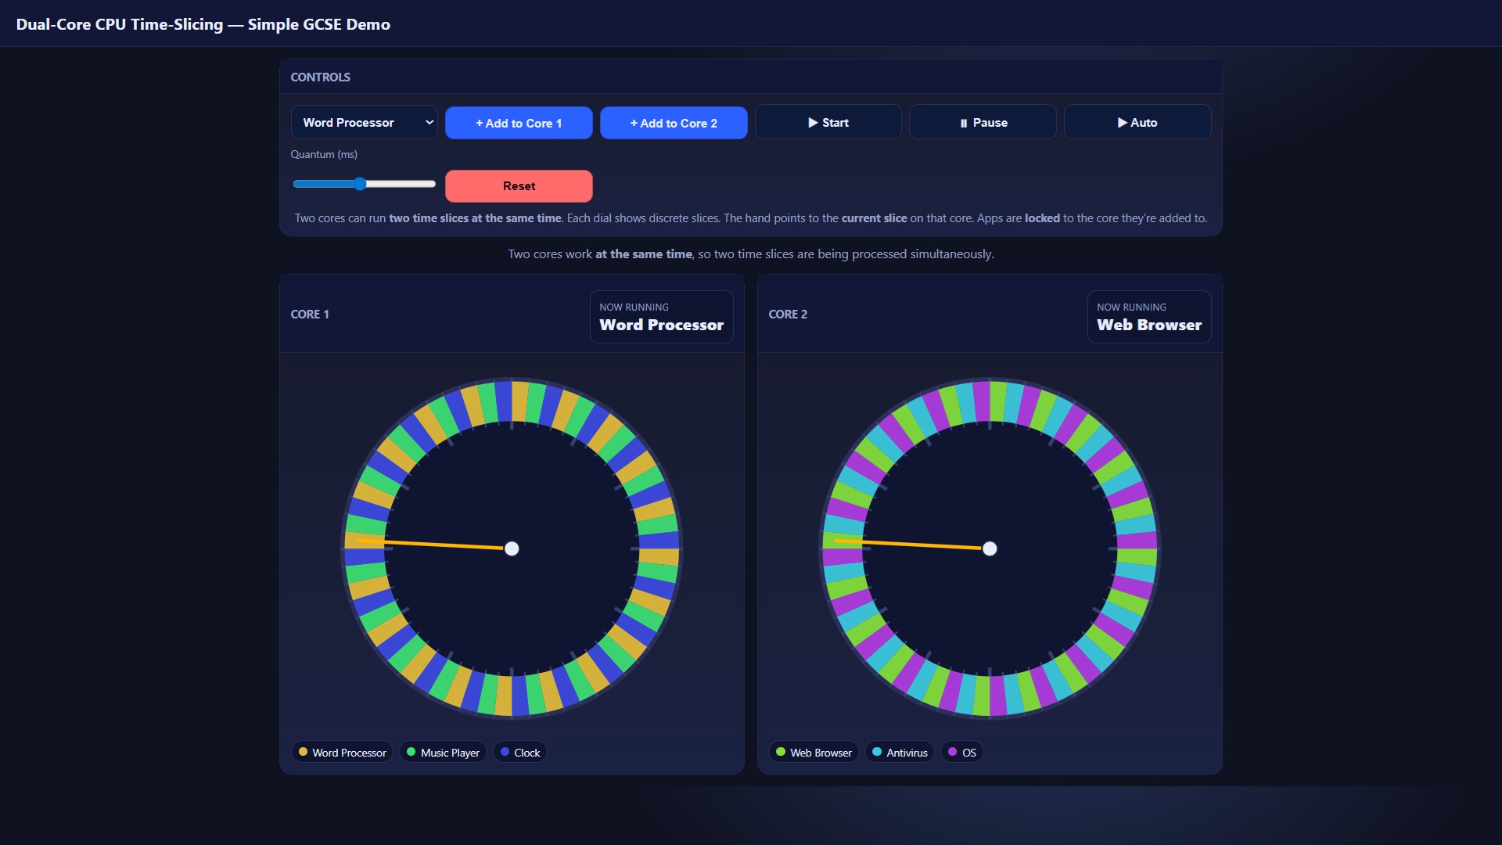Screen dimensions: 1502x845
Task: Click Core 2 Now Running Web Browser badge
Action: point(1148,317)
